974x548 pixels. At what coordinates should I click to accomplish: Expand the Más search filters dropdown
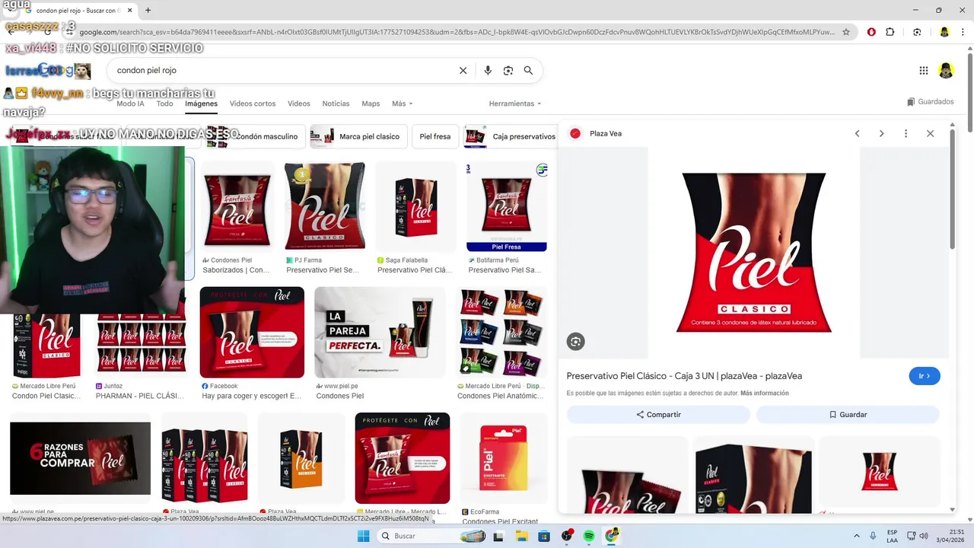403,104
